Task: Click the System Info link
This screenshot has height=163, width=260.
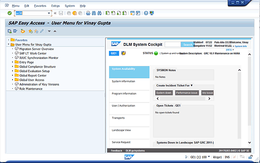Action: [x=241, y=46]
